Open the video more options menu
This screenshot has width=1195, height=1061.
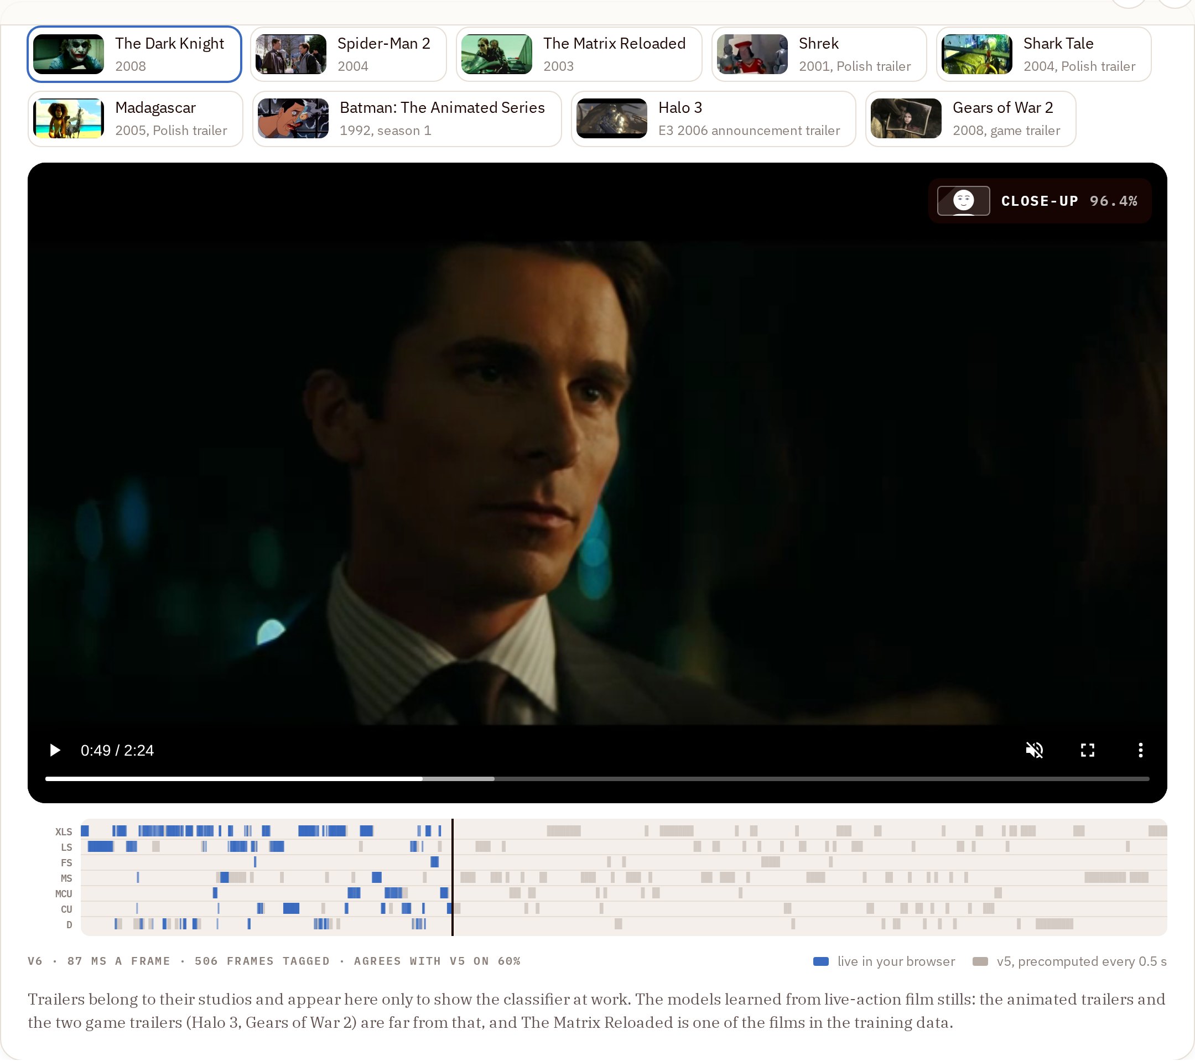click(1141, 751)
